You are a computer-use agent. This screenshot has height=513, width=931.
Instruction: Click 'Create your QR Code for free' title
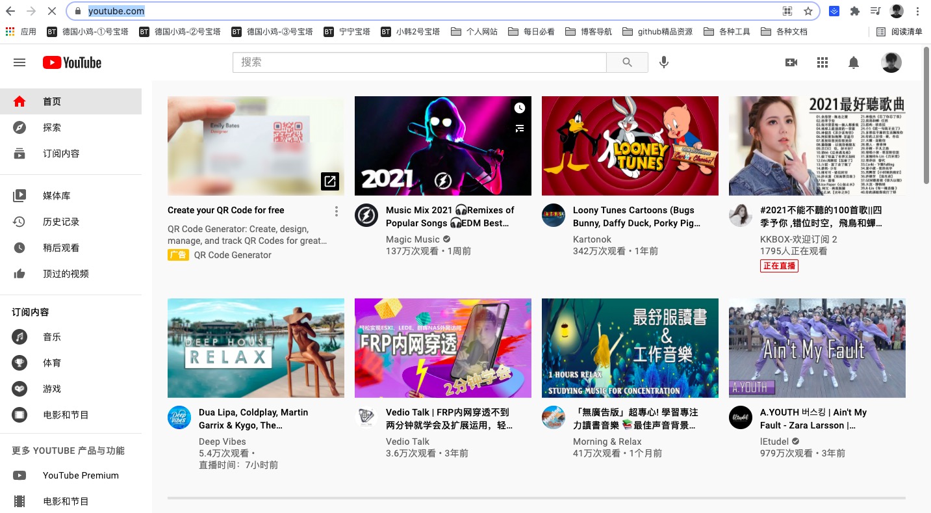[226, 210]
